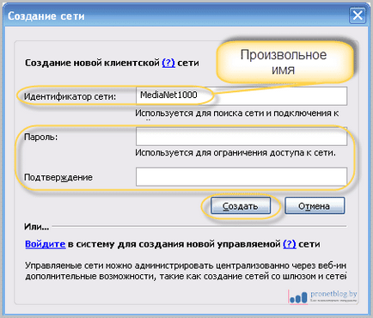Click the Создать button

[x=241, y=205]
